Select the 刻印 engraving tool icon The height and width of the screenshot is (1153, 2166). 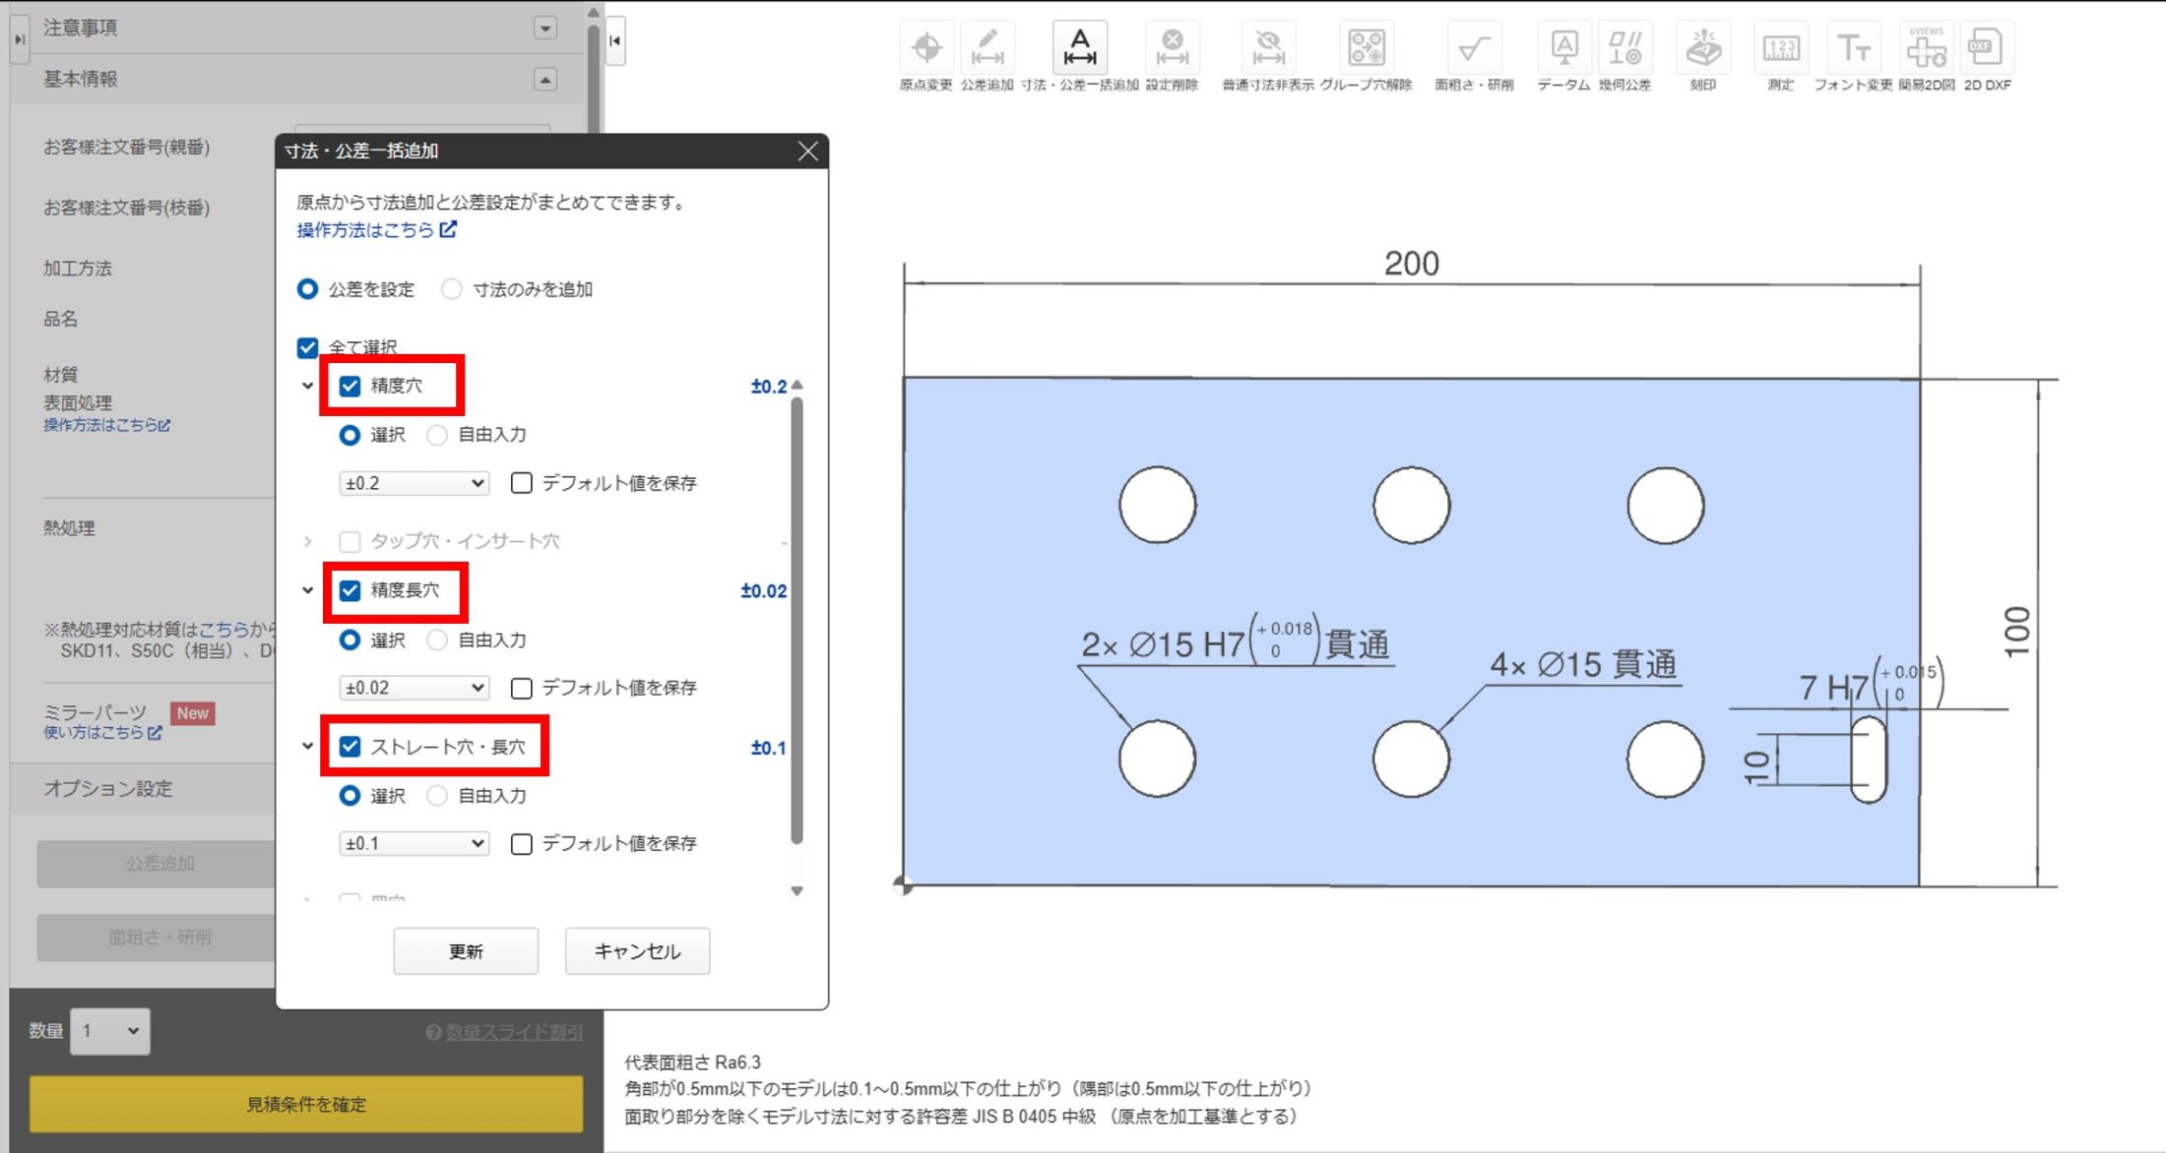1702,47
